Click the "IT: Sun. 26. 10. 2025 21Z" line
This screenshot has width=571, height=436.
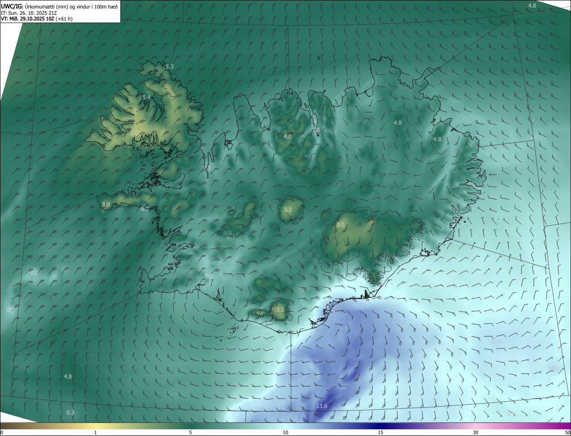tap(29, 12)
